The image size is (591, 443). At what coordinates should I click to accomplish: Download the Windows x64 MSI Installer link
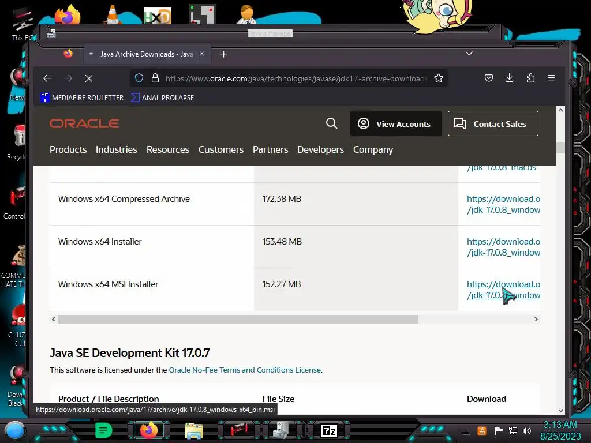(x=503, y=290)
